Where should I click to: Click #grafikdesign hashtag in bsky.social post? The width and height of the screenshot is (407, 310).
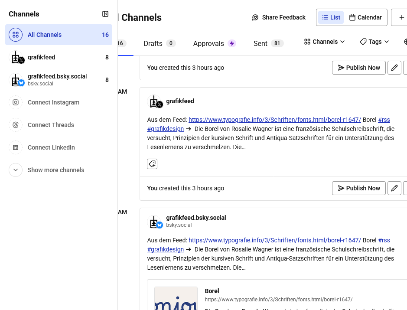[165, 249]
